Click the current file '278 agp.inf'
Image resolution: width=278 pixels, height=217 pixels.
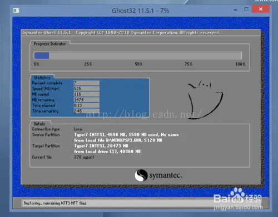pyautogui.click(x=84, y=157)
